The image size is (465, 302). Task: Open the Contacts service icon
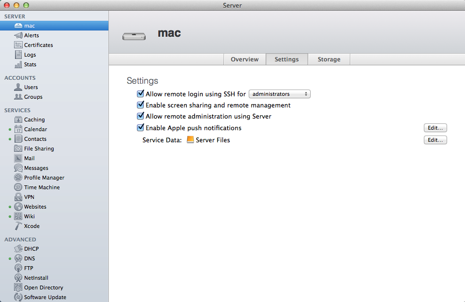coord(18,139)
